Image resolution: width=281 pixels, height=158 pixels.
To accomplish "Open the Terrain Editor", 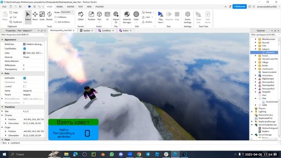I will [81, 16].
